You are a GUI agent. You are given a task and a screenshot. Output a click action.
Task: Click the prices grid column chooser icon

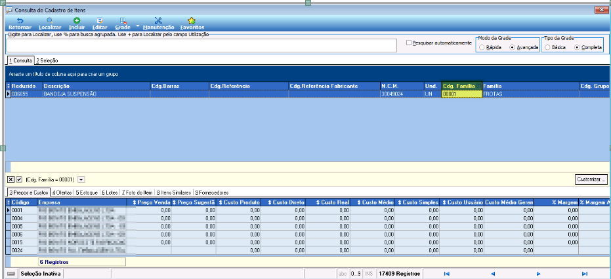pos(8,202)
